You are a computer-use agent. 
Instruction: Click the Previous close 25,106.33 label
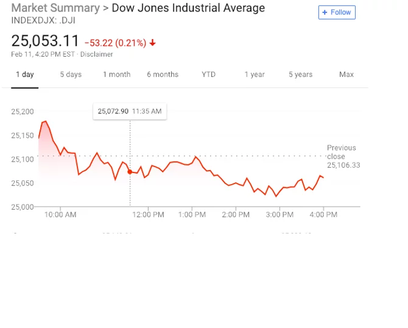tap(343, 156)
